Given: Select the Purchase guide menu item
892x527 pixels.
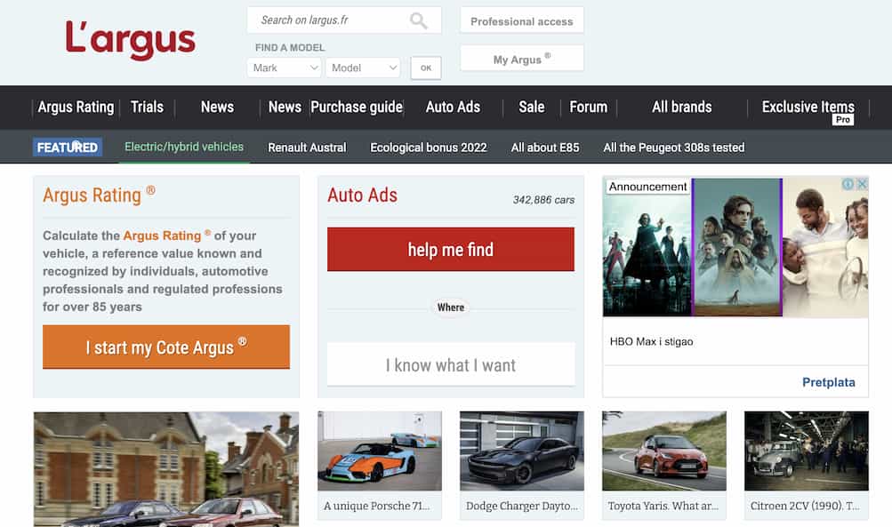Looking at the screenshot, I should [x=357, y=107].
